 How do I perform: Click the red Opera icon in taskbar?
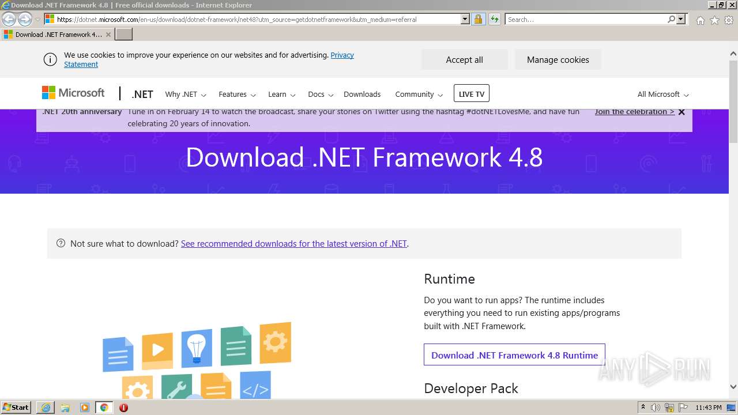click(123, 408)
